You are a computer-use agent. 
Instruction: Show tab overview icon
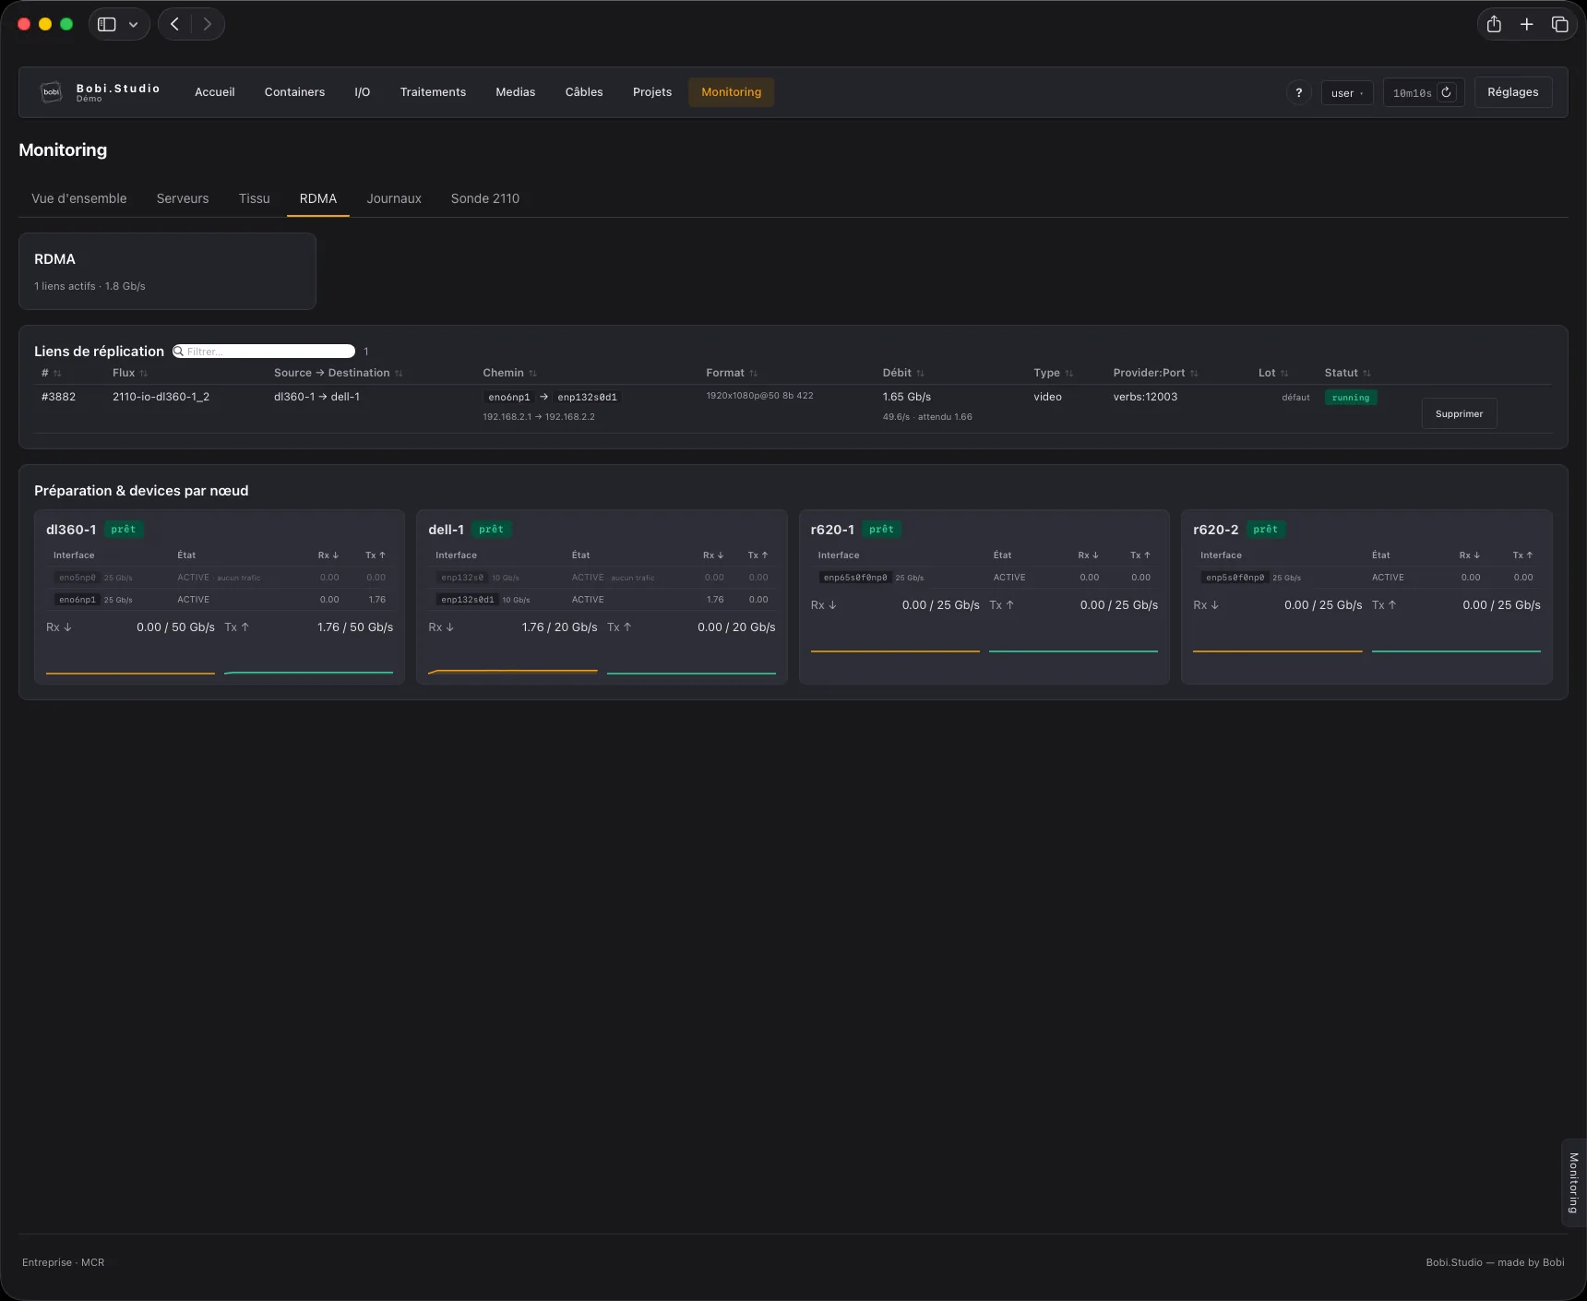point(1560,24)
